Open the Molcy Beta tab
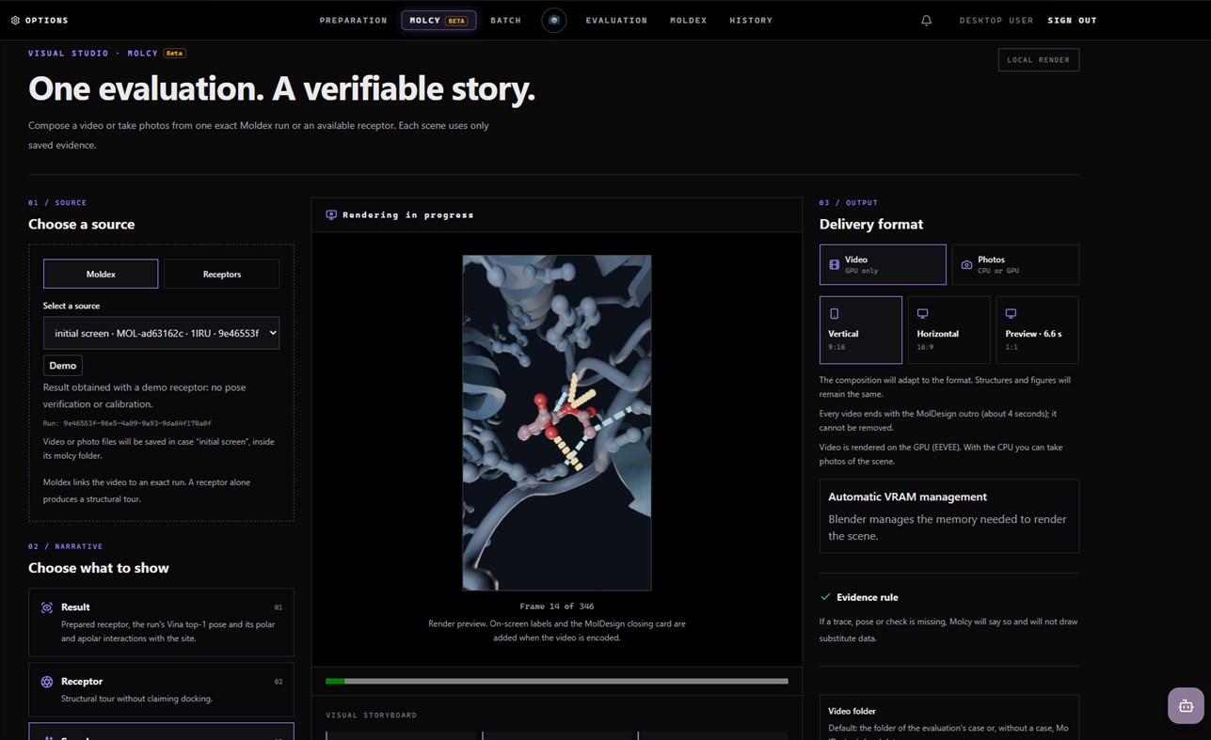Image resolution: width=1211 pixels, height=740 pixels. (x=438, y=20)
